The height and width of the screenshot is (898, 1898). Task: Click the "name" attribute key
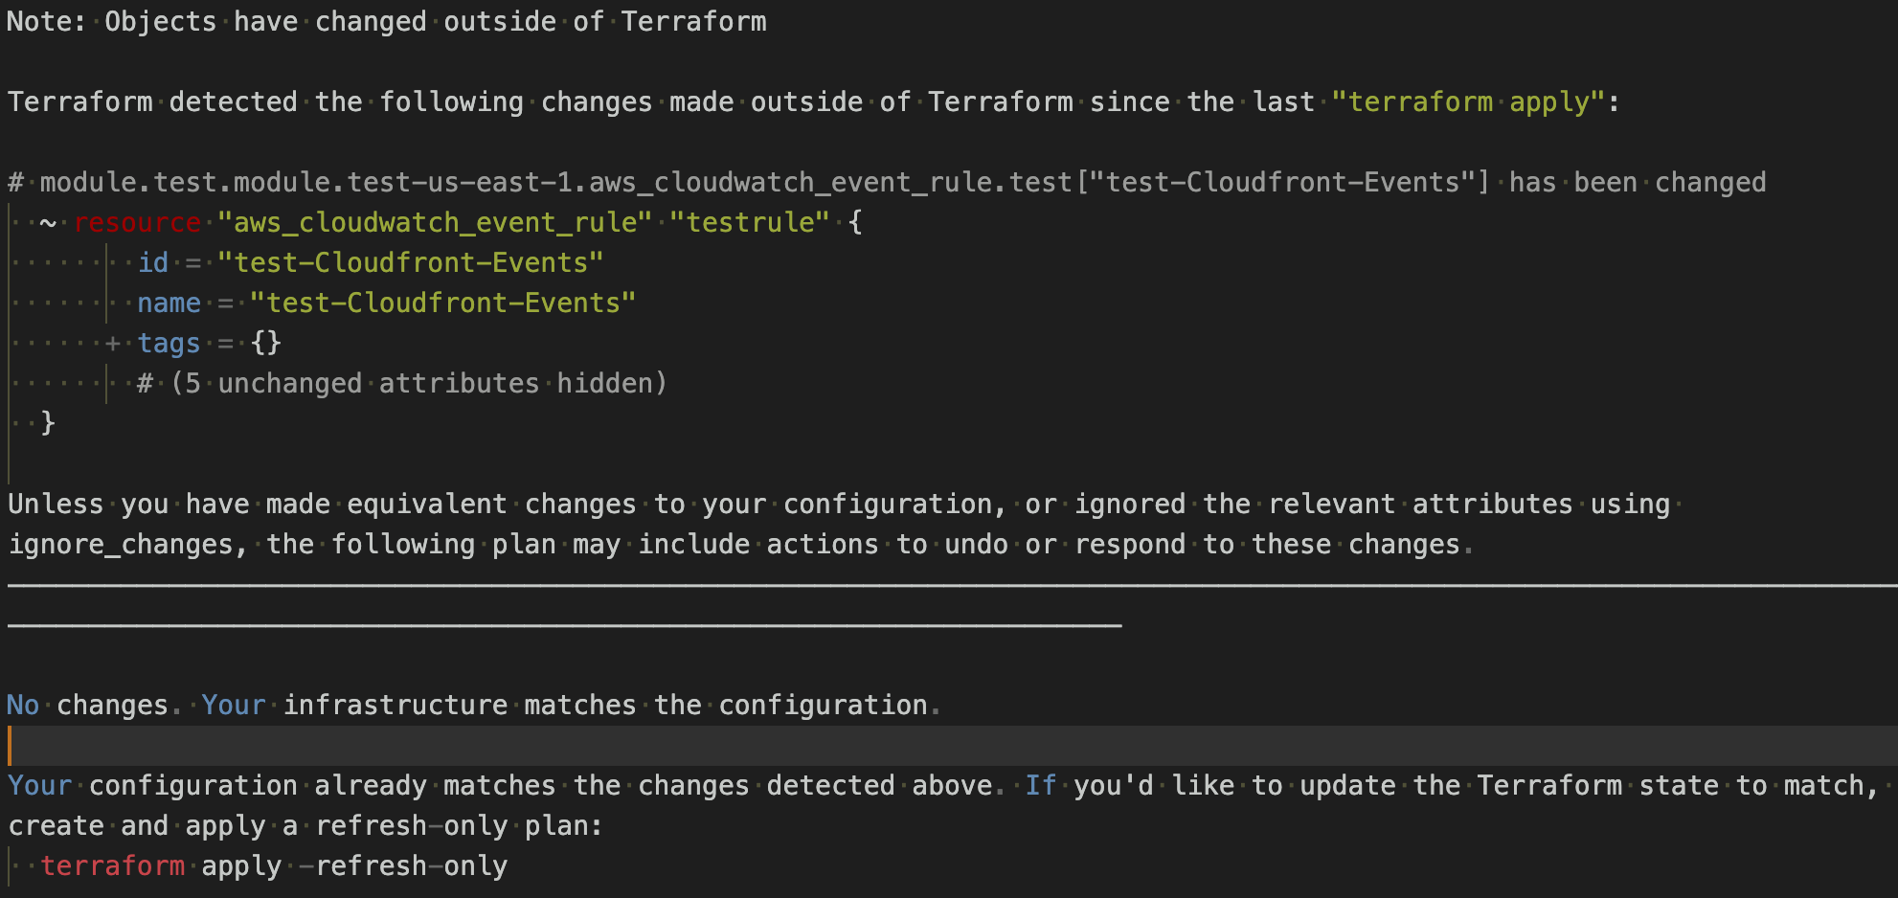[169, 303]
